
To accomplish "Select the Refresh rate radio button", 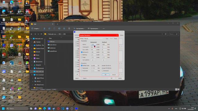I will coord(82,66).
